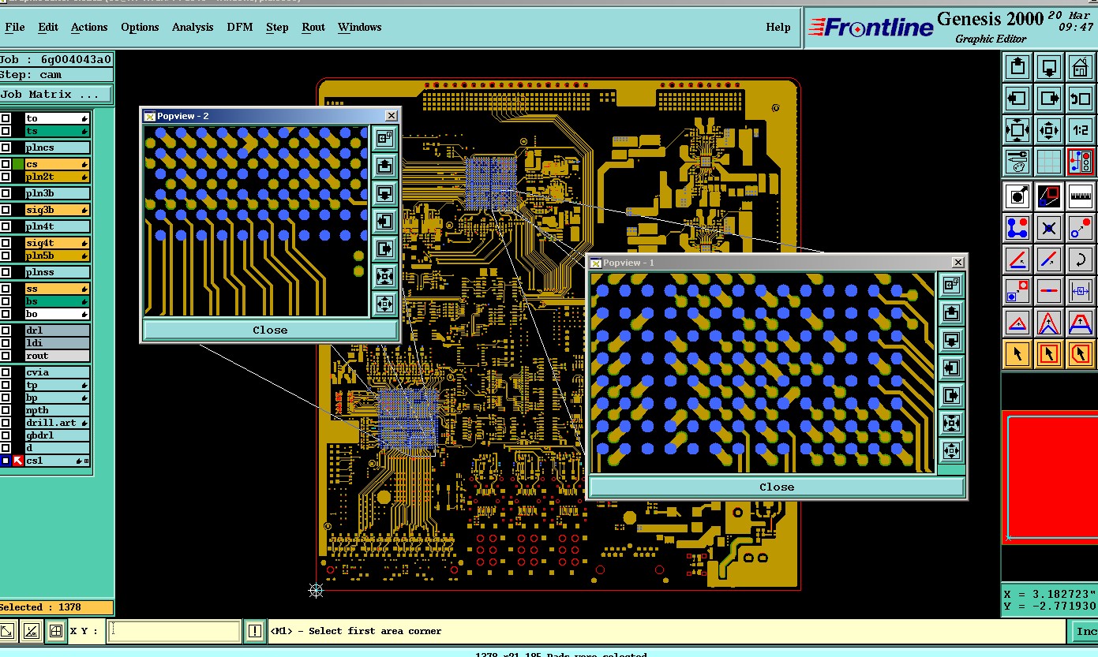The image size is (1098, 657).
Task: Select the plain arrow select pointer icon
Action: click(1017, 353)
